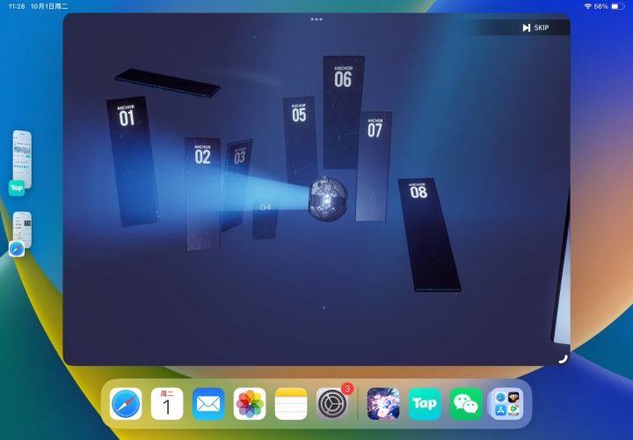Grab the window resize handle corner
The width and height of the screenshot is (633, 440).
[564, 358]
